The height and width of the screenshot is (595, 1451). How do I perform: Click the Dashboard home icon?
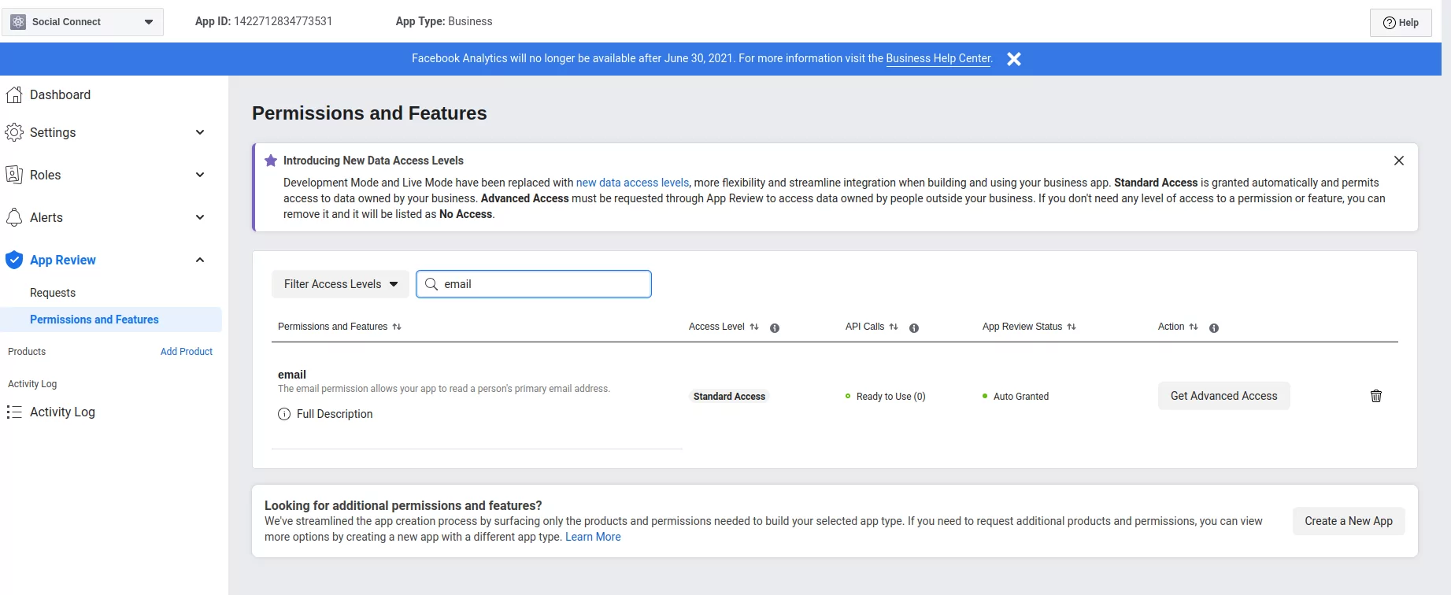tap(14, 95)
